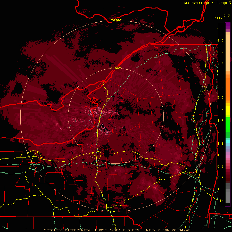Click the 1.8 value on the color scale

(x=220, y=144)
